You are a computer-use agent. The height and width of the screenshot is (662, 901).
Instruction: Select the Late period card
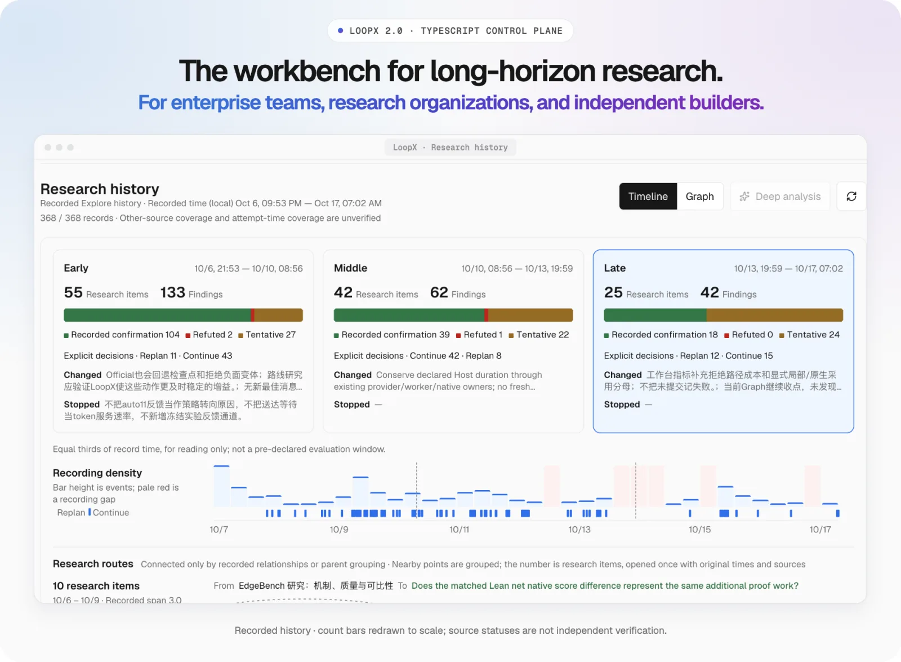point(724,341)
